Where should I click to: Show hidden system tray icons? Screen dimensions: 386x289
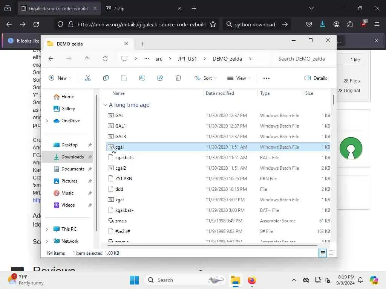click(294, 280)
